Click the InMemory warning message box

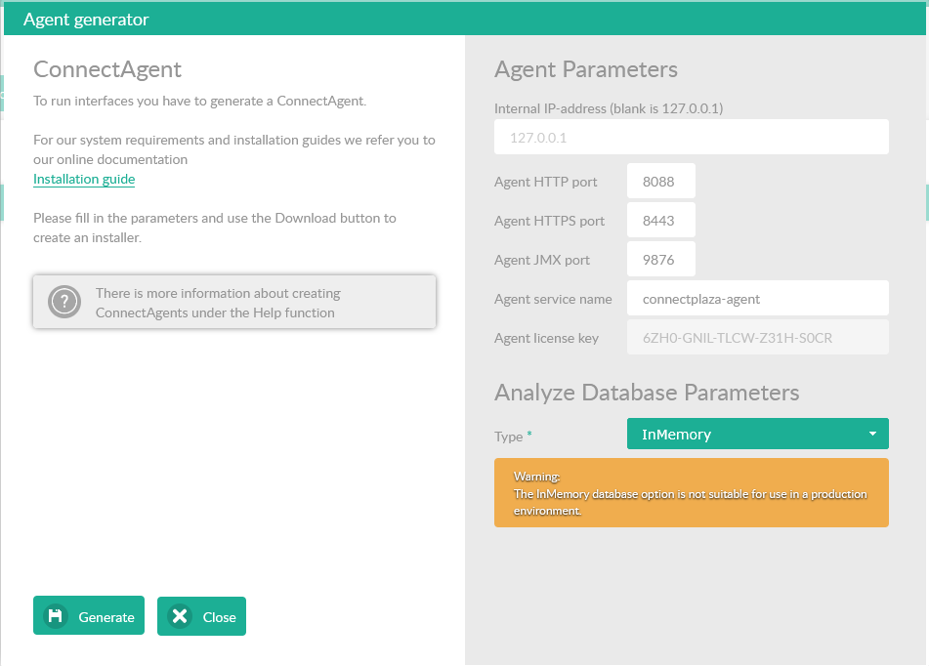click(692, 493)
